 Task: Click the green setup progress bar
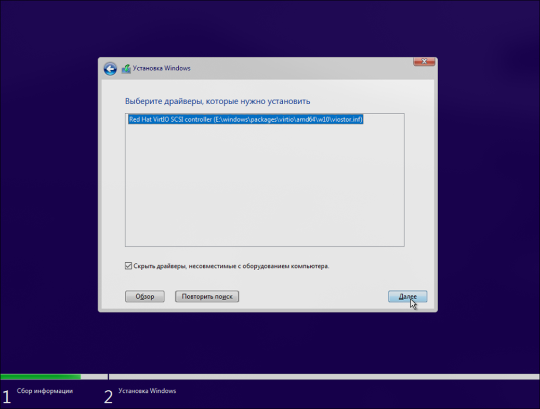(x=41, y=377)
